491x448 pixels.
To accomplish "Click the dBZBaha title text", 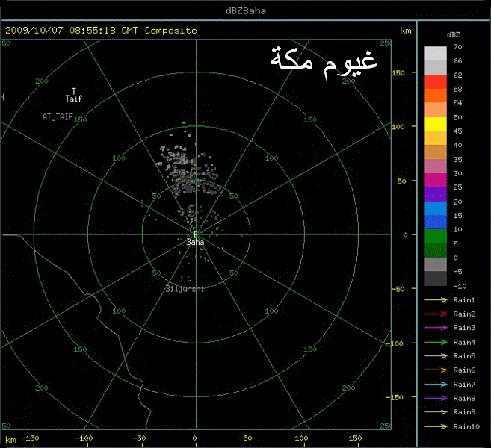I will pos(246,11).
